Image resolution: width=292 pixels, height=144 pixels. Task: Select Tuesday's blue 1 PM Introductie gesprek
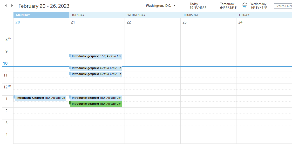coord(96,98)
